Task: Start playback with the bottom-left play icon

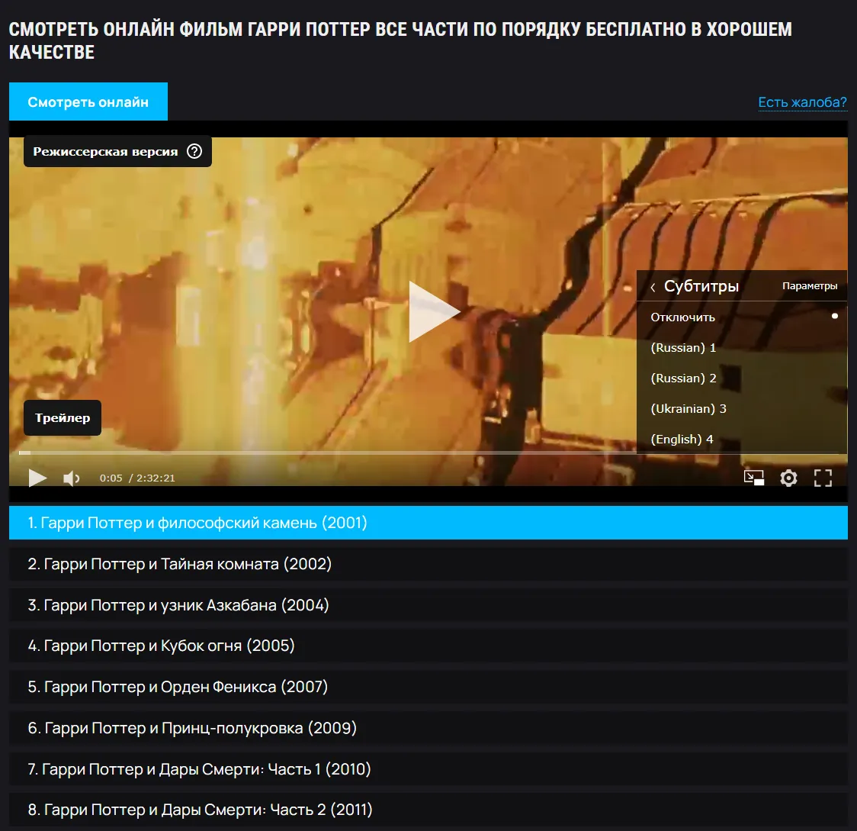Action: (x=37, y=478)
